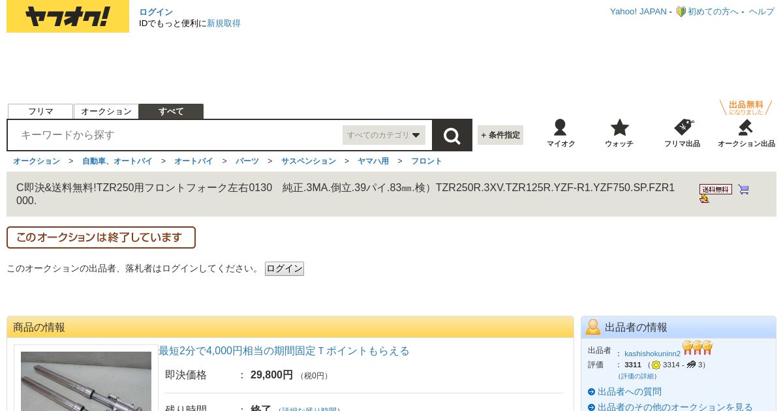Click the ログイン button beside seller message
Image resolution: width=783 pixels, height=411 pixels.
tap(284, 269)
